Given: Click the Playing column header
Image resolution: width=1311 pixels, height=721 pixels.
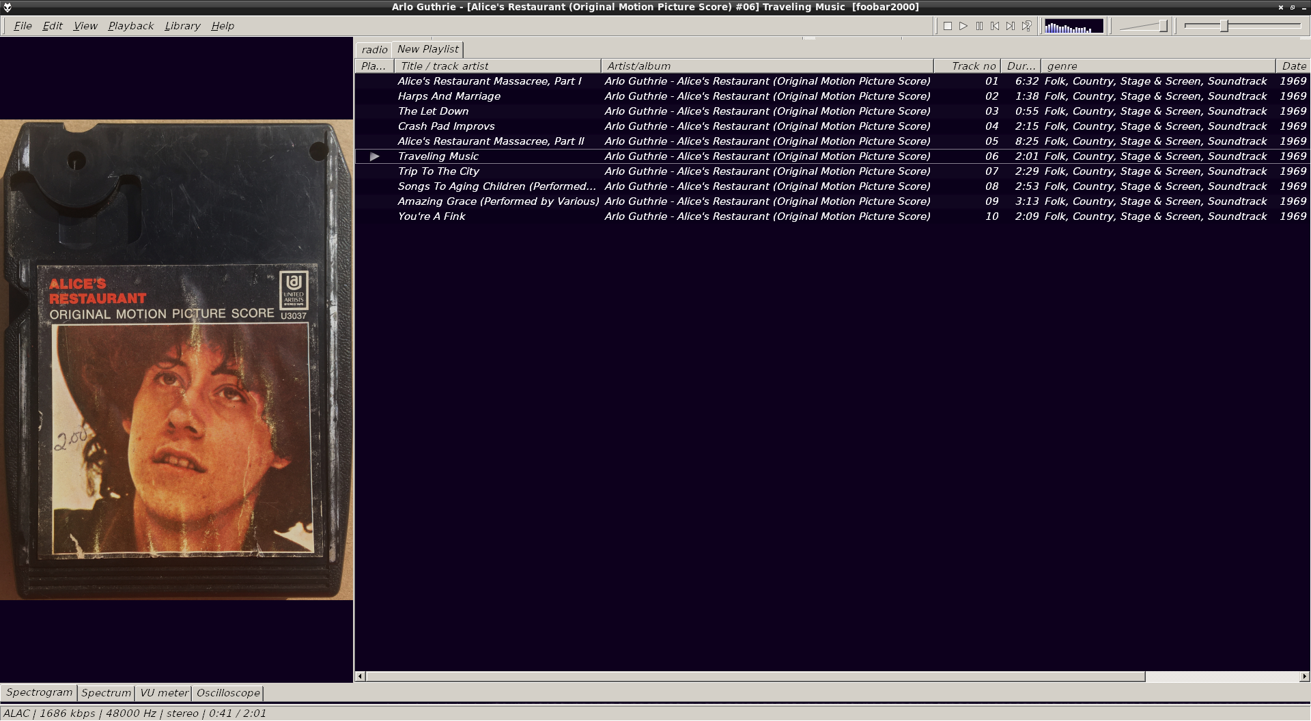Looking at the screenshot, I should pyautogui.click(x=374, y=66).
